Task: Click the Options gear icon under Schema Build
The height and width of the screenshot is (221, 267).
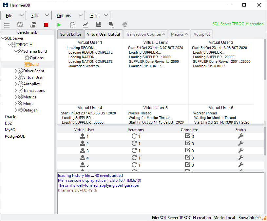Action: (x=27, y=58)
